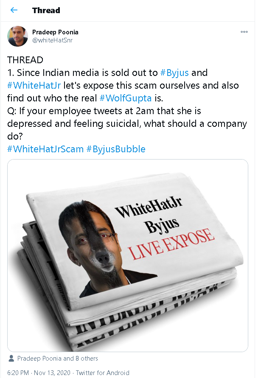Screen dimensions: 261x378
Task: Follow the #WolfGupta hashtag link
Action: click(x=126, y=98)
